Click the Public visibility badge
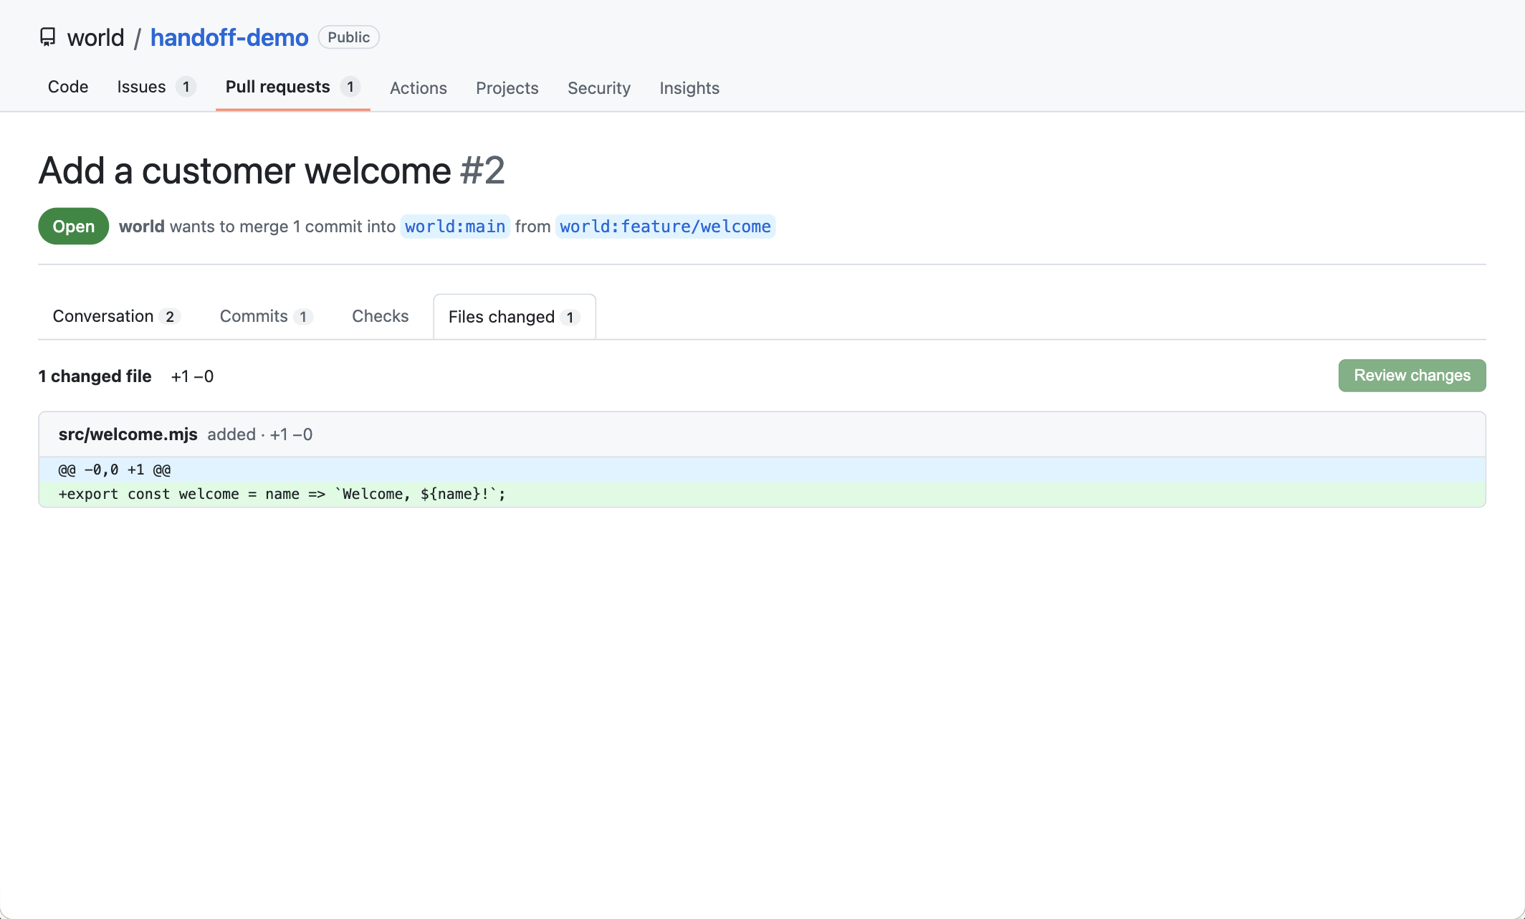The width and height of the screenshot is (1525, 919). point(349,37)
